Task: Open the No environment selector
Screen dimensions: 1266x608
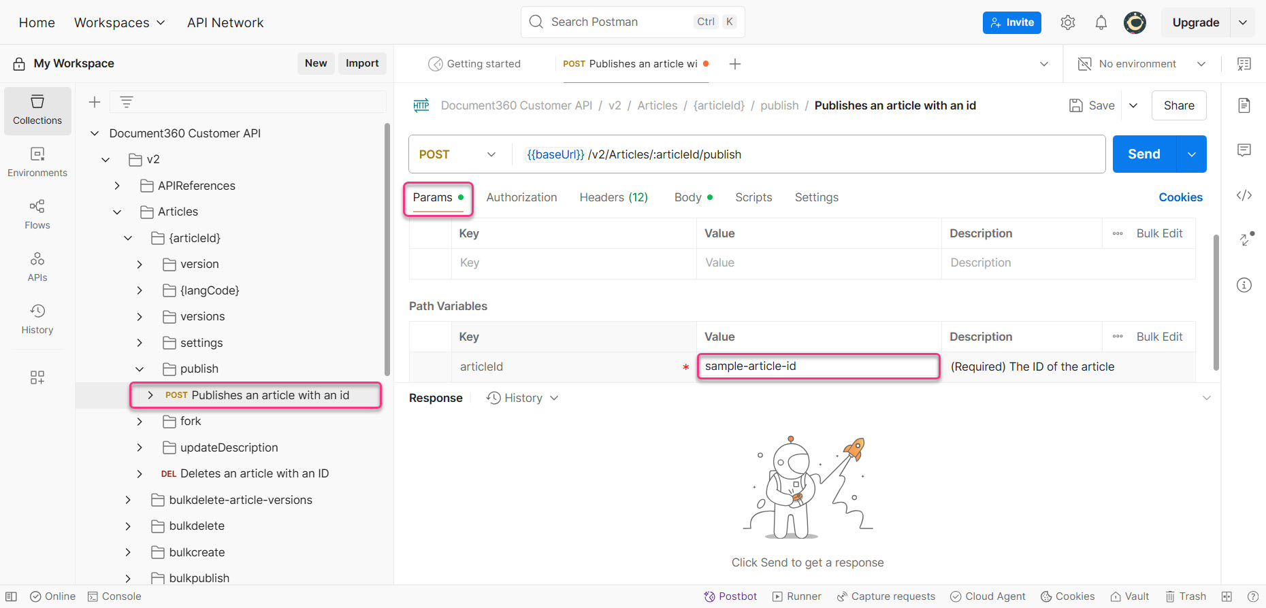Action: tap(1141, 64)
